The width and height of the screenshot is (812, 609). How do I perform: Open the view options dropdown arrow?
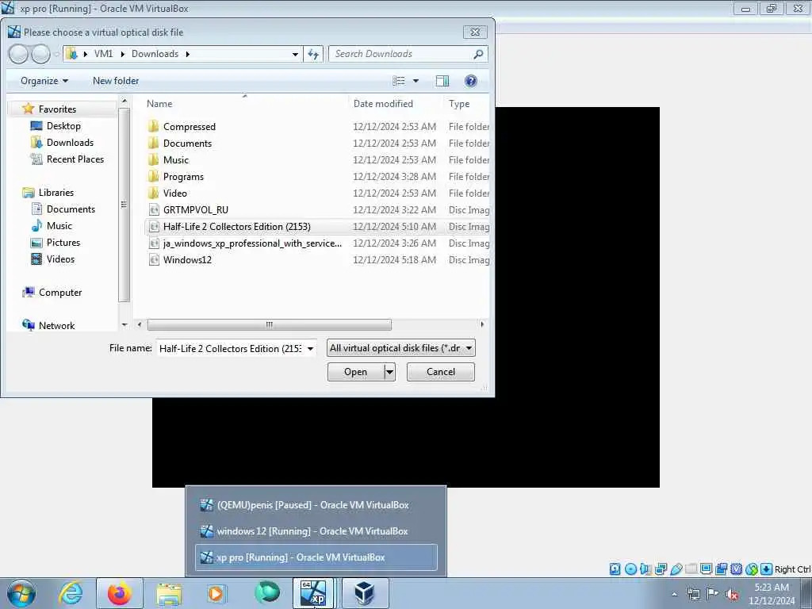coord(416,81)
